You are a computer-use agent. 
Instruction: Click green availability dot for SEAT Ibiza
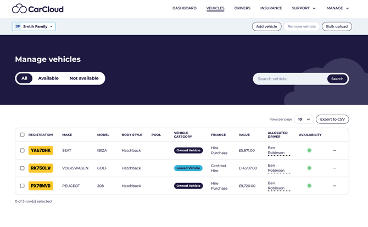[x=309, y=150]
